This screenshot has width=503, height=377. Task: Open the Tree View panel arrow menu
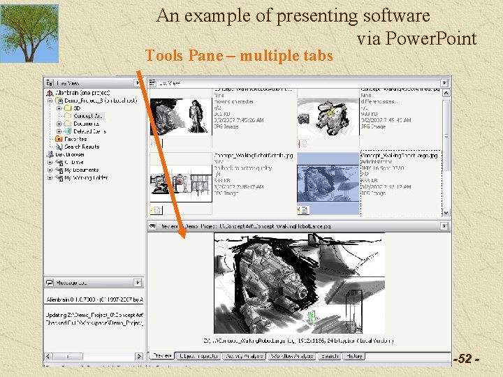coord(138,83)
